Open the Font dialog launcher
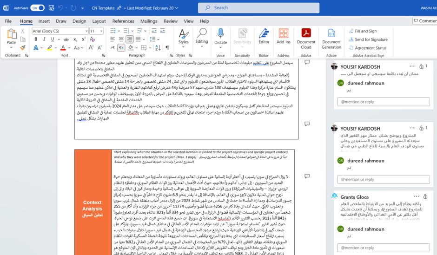This screenshot has height=255, width=437. [x=103, y=55]
